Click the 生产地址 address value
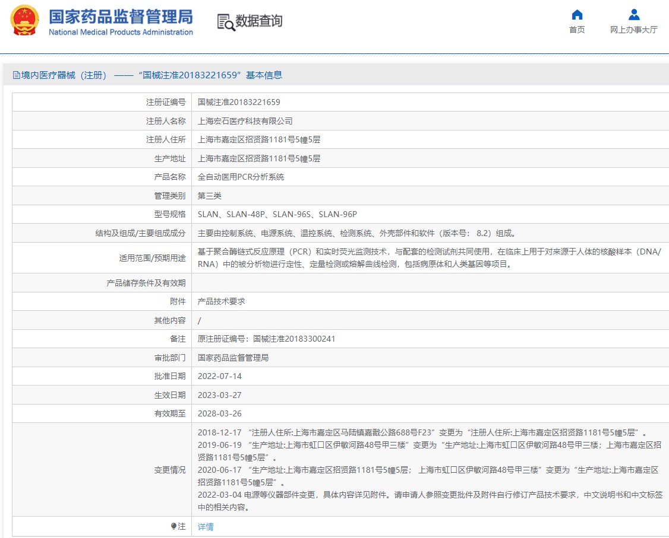This screenshot has height=538, width=669. point(259,158)
